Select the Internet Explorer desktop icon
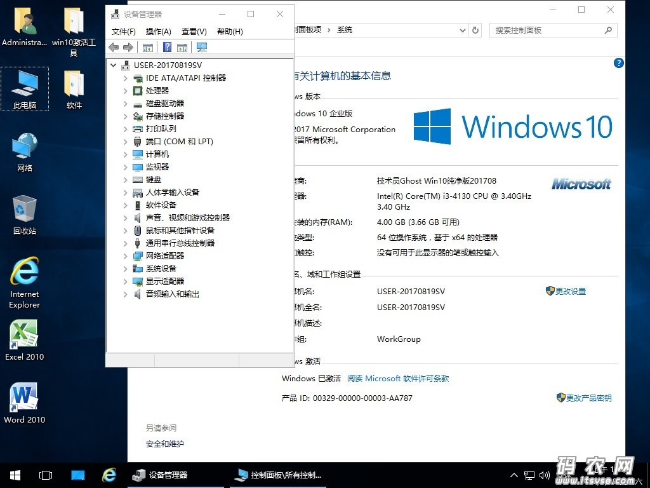 pyautogui.click(x=25, y=283)
